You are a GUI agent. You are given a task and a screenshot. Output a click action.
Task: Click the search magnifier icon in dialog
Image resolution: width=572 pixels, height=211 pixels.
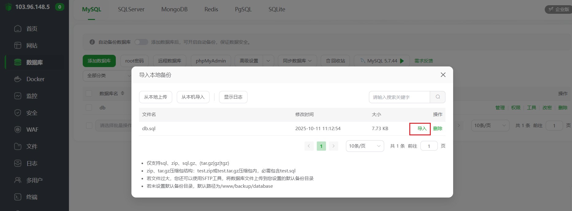click(x=438, y=97)
